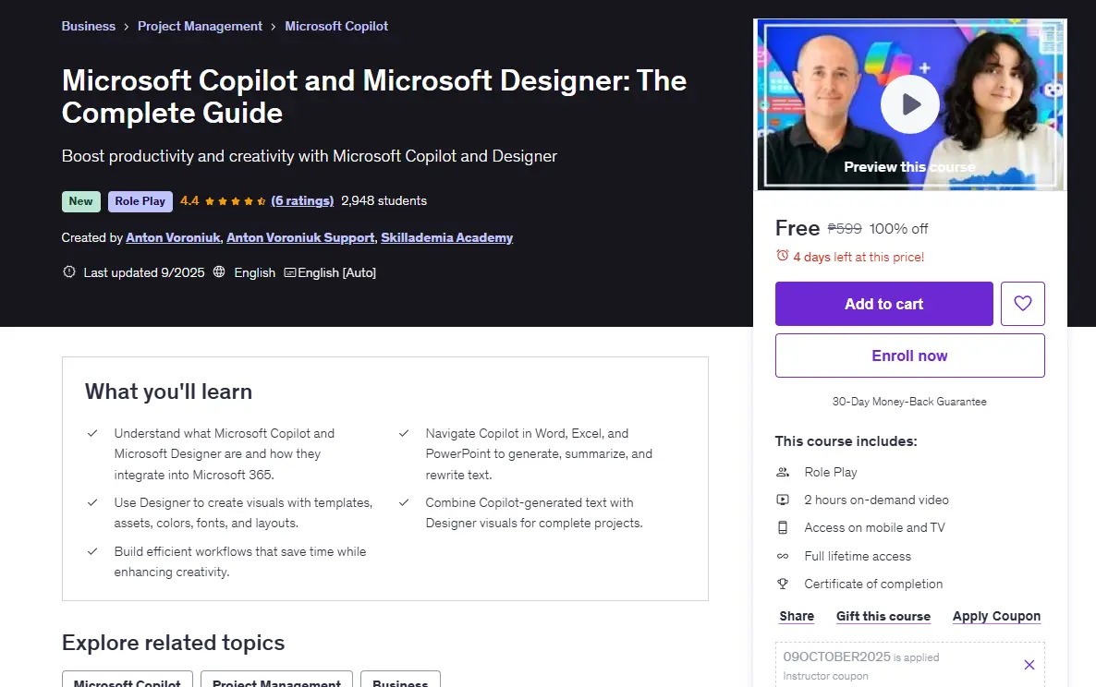This screenshot has width=1096, height=687.
Task: Select the Business related topic chip
Action: 400,680
